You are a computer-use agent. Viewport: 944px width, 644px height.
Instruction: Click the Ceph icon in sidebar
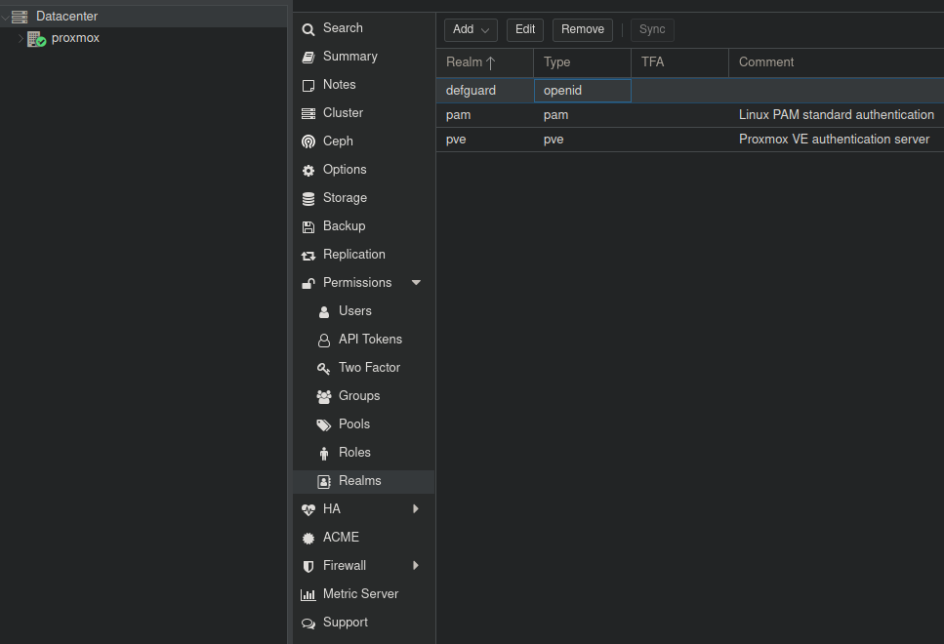pyautogui.click(x=308, y=141)
